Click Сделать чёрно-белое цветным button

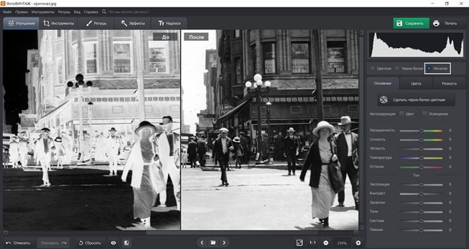point(416,99)
